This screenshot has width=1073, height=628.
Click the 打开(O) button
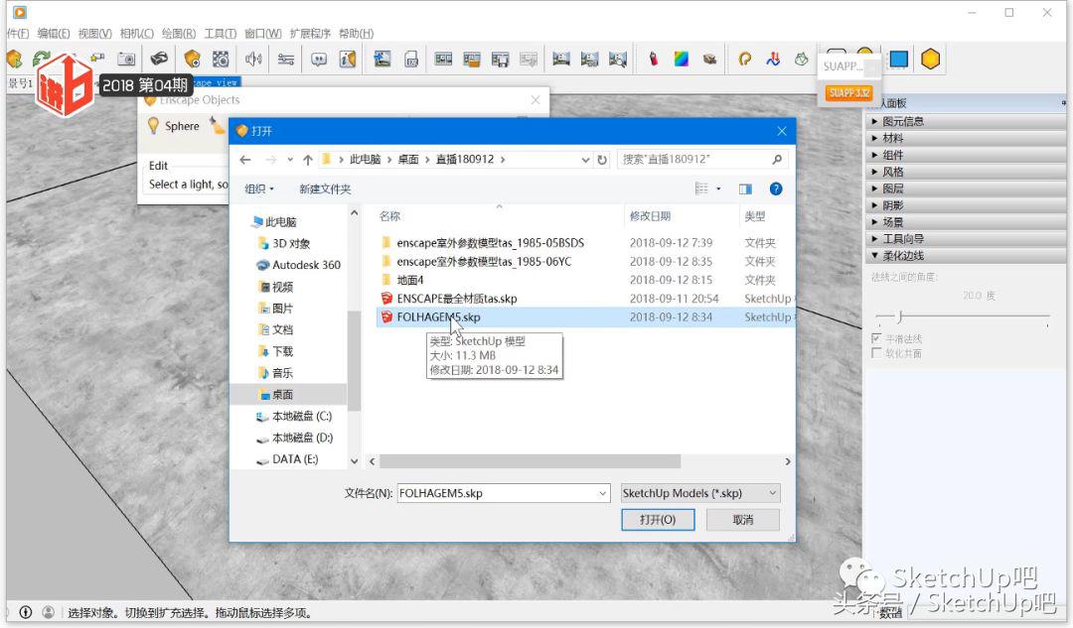[x=658, y=519]
